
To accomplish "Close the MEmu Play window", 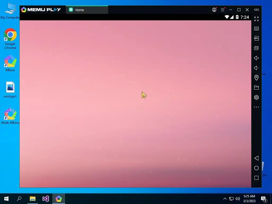I will [247, 10].
